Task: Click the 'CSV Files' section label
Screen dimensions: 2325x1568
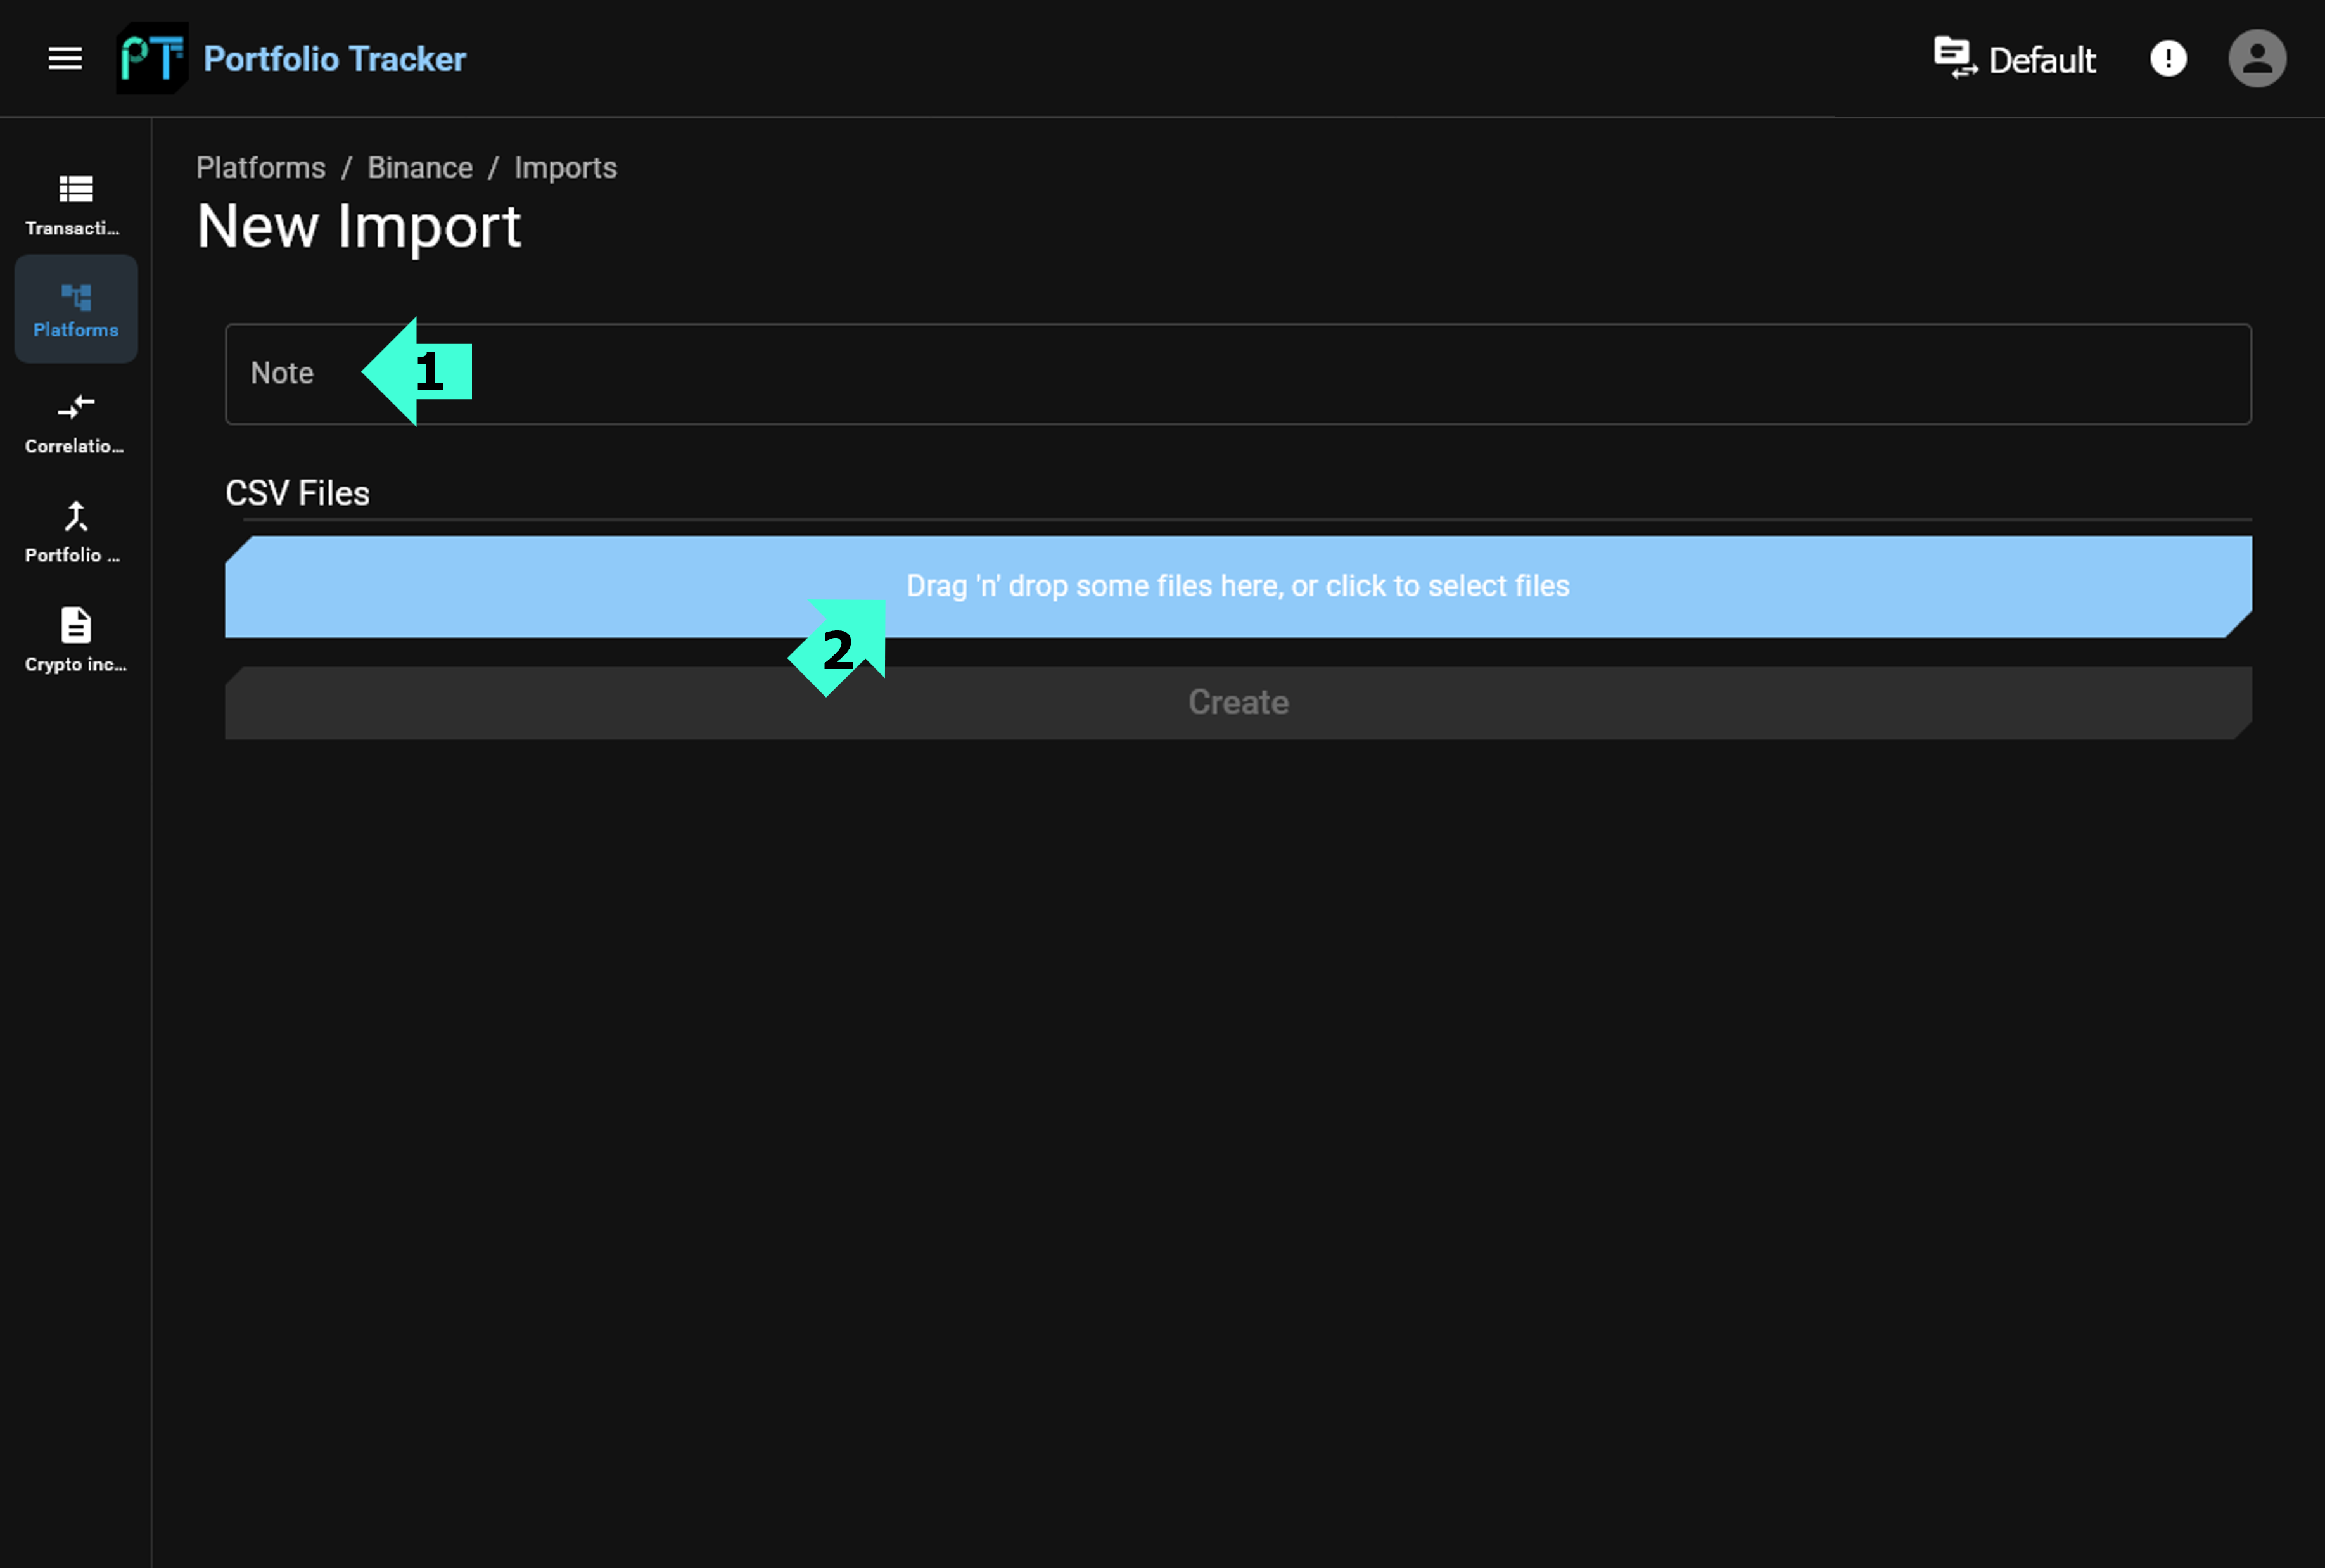Action: pyautogui.click(x=297, y=493)
